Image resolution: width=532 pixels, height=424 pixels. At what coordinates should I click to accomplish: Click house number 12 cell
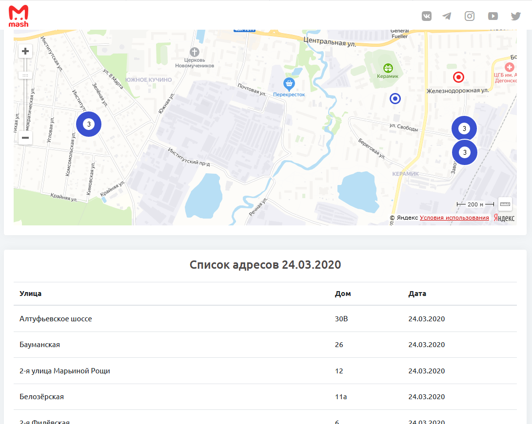tap(339, 371)
